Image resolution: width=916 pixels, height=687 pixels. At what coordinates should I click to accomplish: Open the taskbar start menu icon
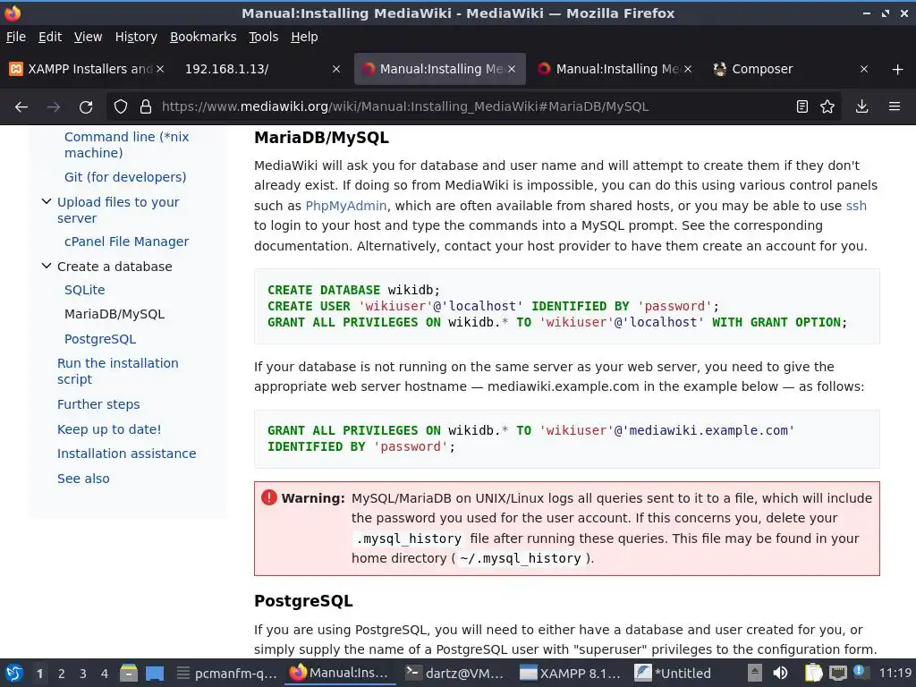(x=14, y=673)
